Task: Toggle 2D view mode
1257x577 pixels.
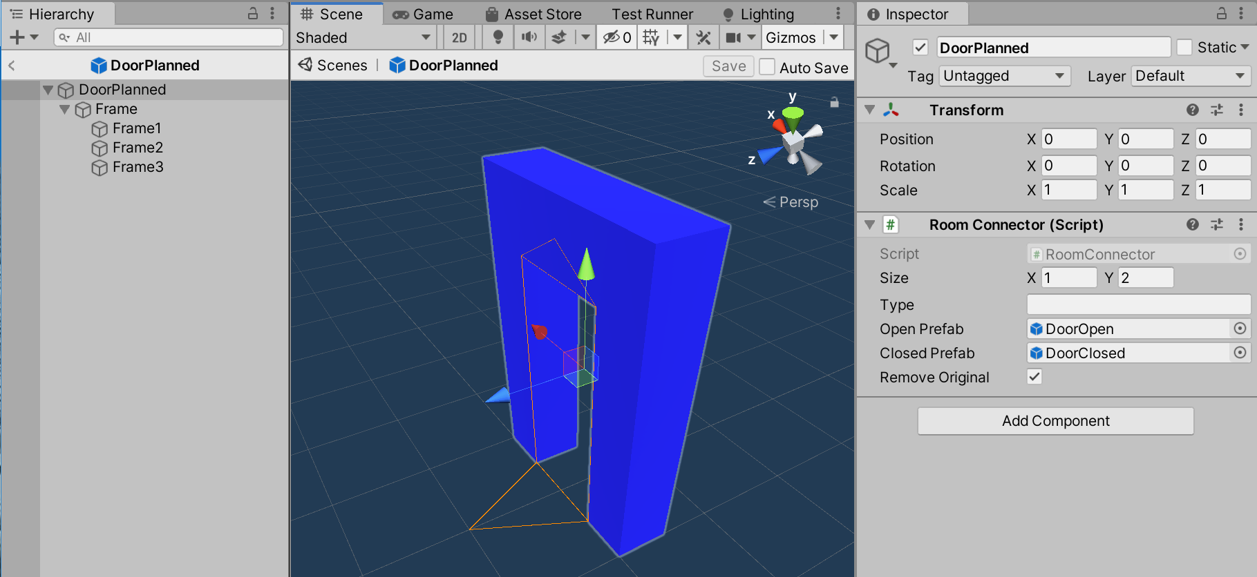Action: 460,37
